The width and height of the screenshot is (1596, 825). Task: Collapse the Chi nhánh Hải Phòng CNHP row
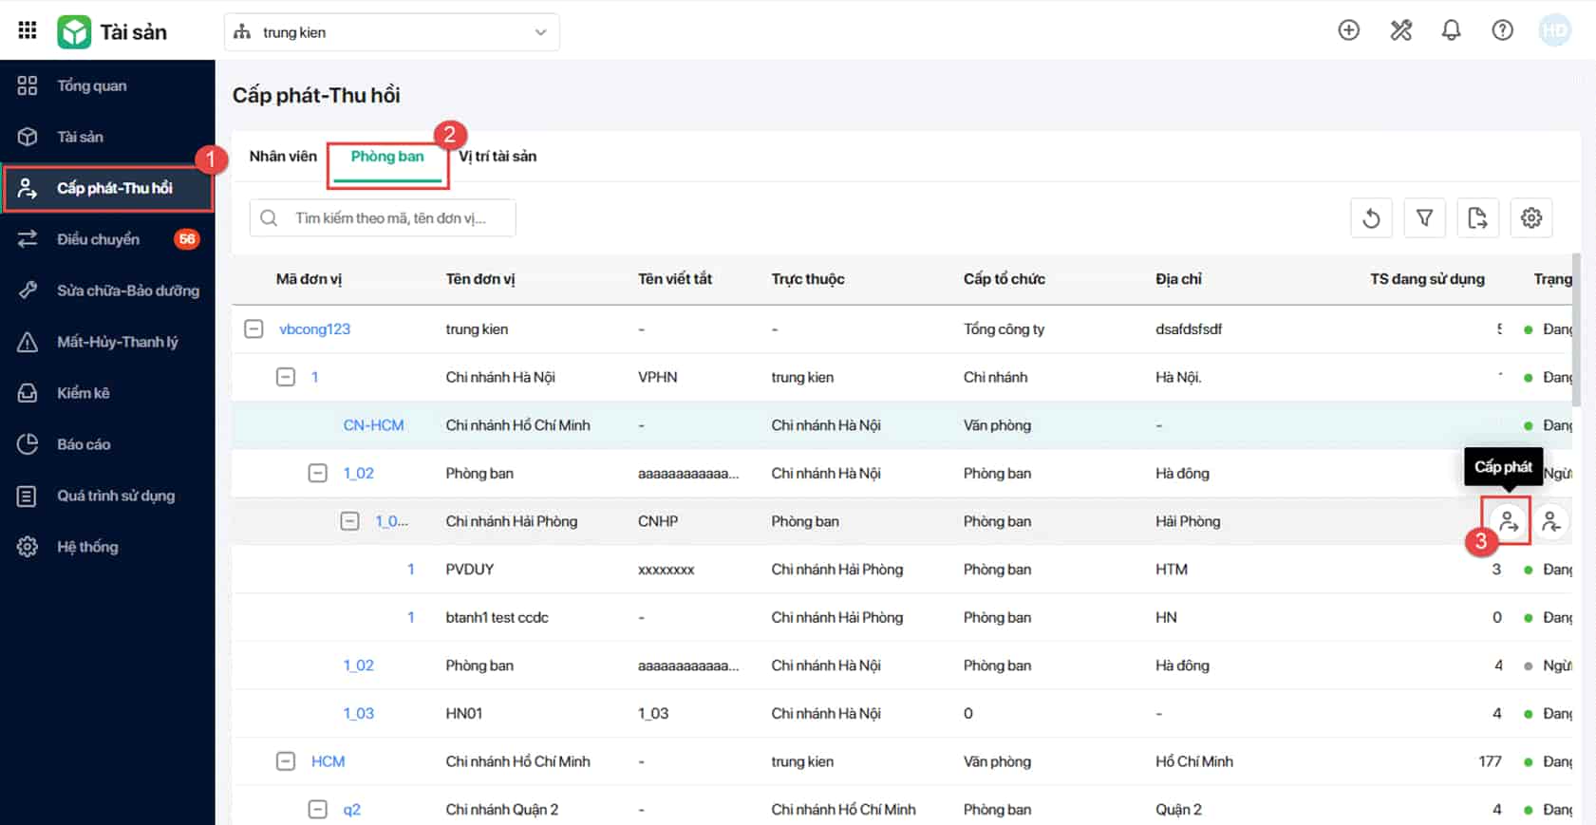[x=350, y=521]
